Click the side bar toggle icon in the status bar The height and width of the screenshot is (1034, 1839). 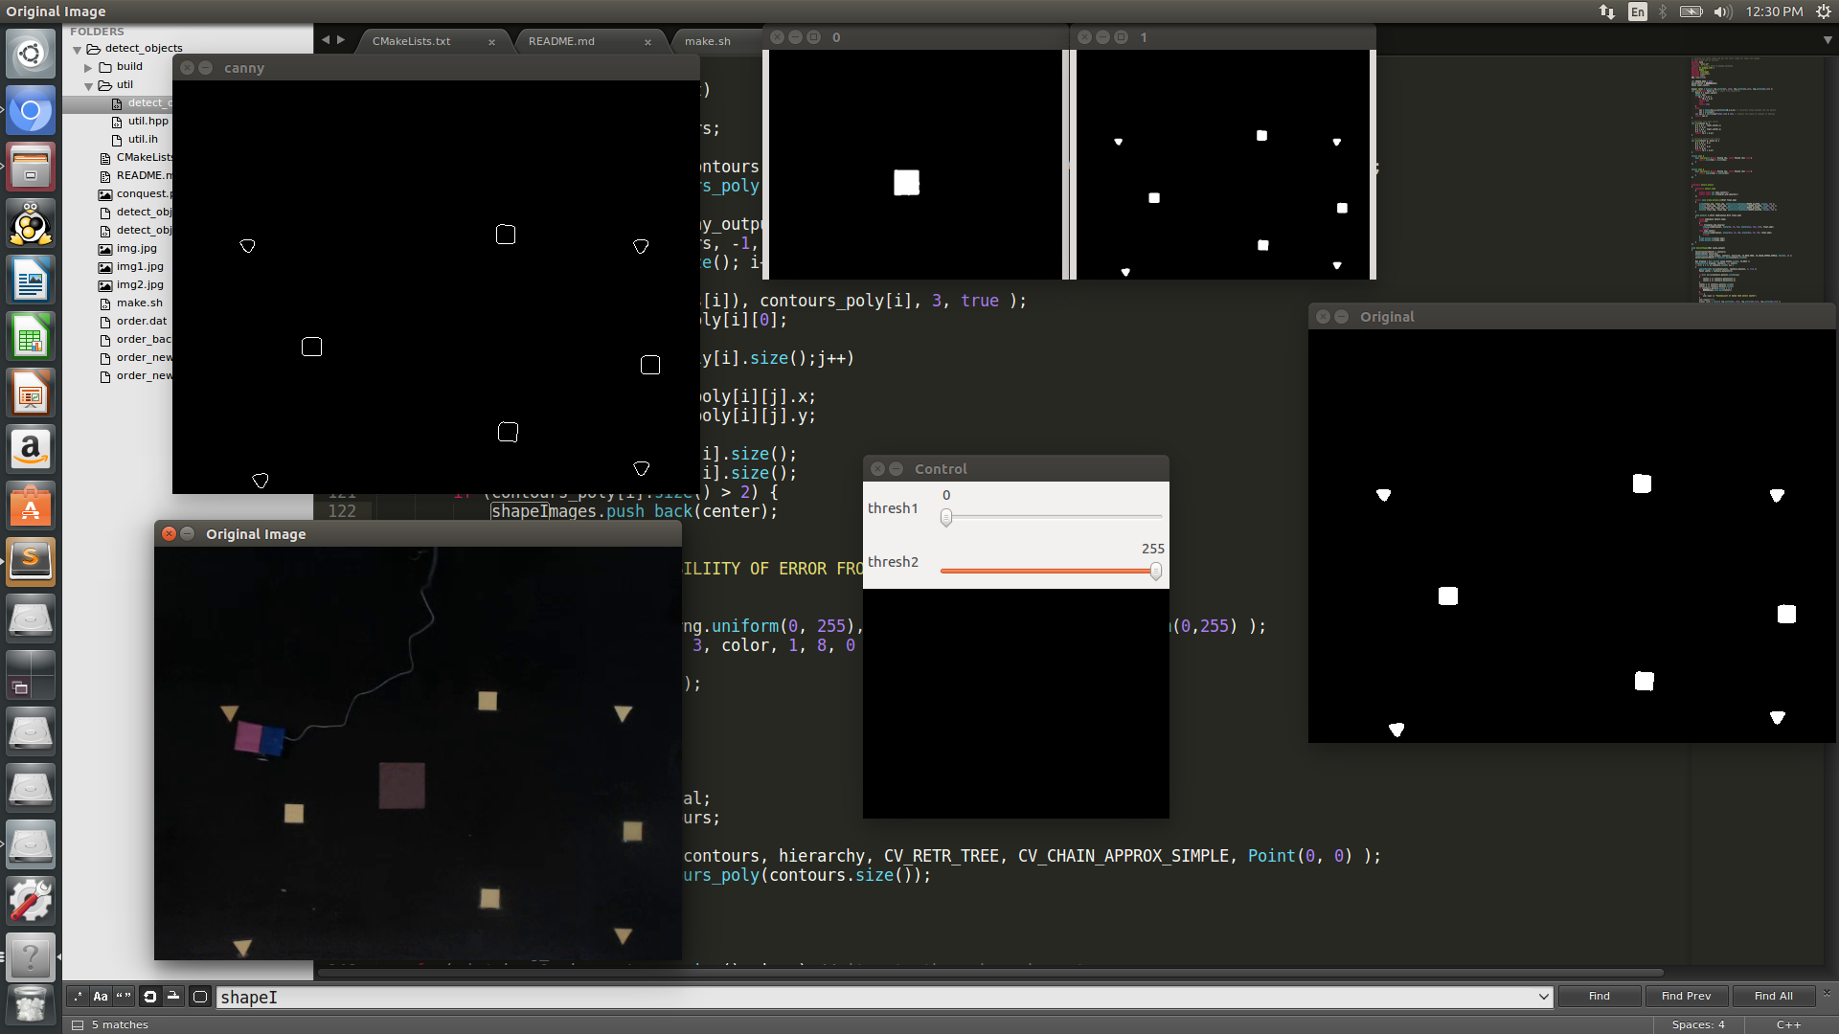(78, 1024)
